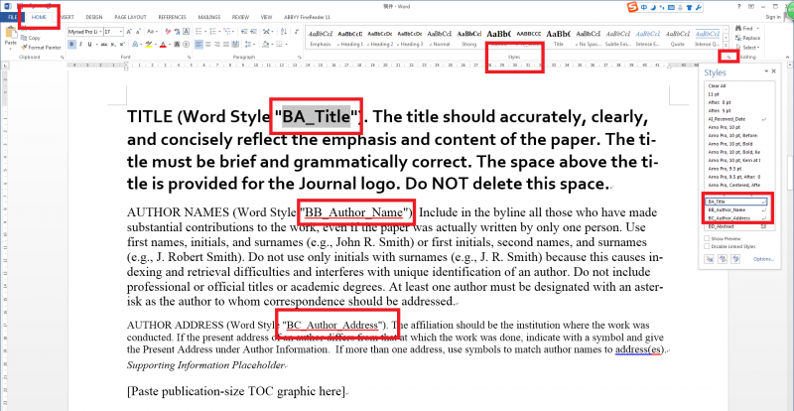Viewport: 794px width, 411px height.
Task: Click the Bullets list icon
Action: tap(198, 32)
